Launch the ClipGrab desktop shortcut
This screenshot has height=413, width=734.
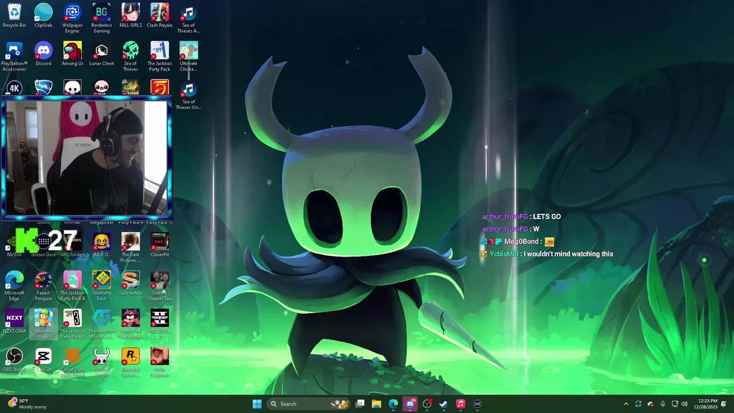click(x=44, y=15)
